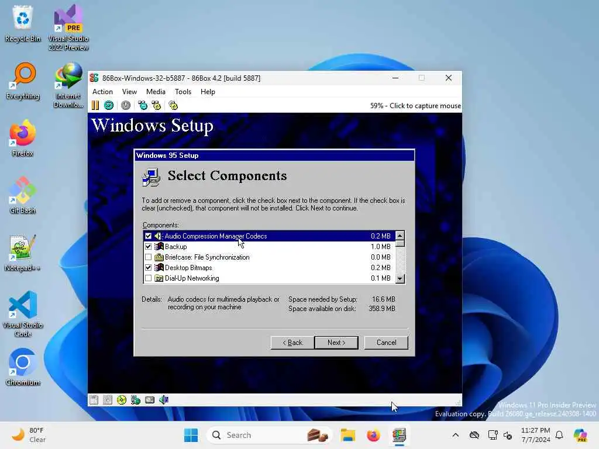599x449 pixels.
Task: Open Recycle Bin desktop icon
Action: coord(23,23)
